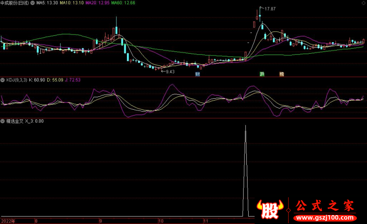367x224 pixels.
Task: Click the round icon left of KDJ(9,3,3)
Action: click(x=3, y=80)
